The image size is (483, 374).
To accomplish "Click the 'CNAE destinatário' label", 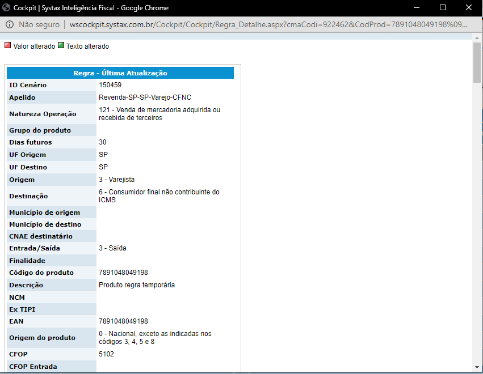I will (41, 236).
